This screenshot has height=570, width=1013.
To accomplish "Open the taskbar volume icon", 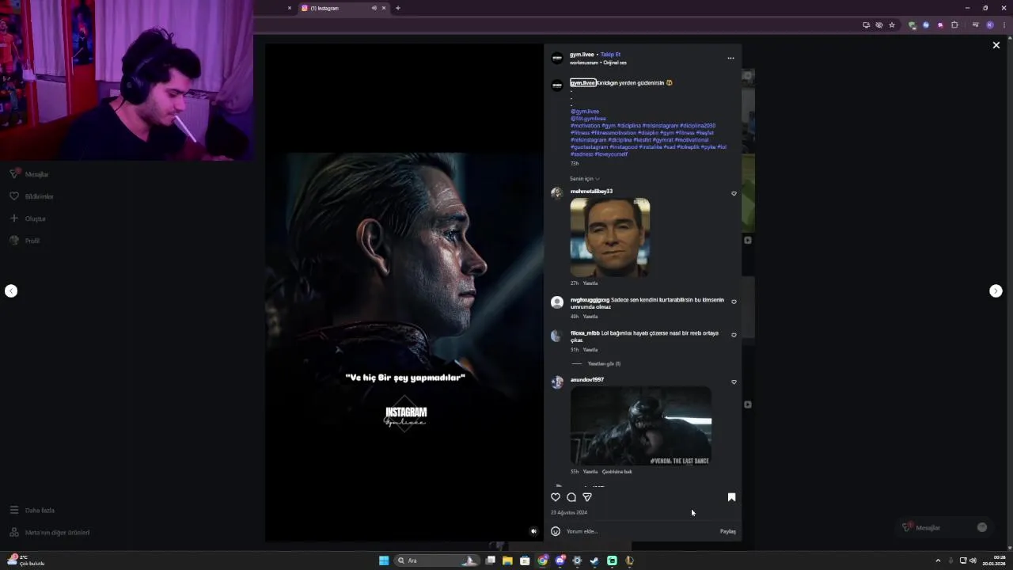I will [973, 560].
